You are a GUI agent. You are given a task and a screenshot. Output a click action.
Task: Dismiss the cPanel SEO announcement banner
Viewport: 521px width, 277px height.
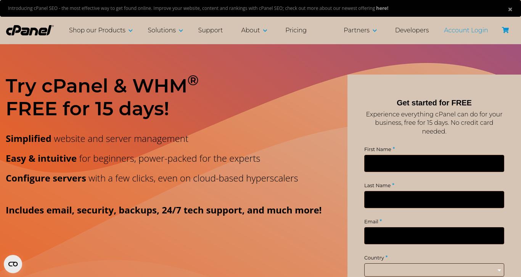[510, 10]
